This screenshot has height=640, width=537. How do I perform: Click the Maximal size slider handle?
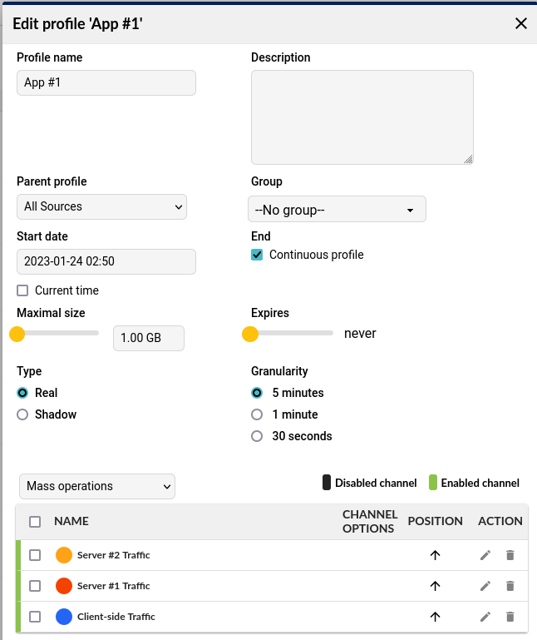17,335
